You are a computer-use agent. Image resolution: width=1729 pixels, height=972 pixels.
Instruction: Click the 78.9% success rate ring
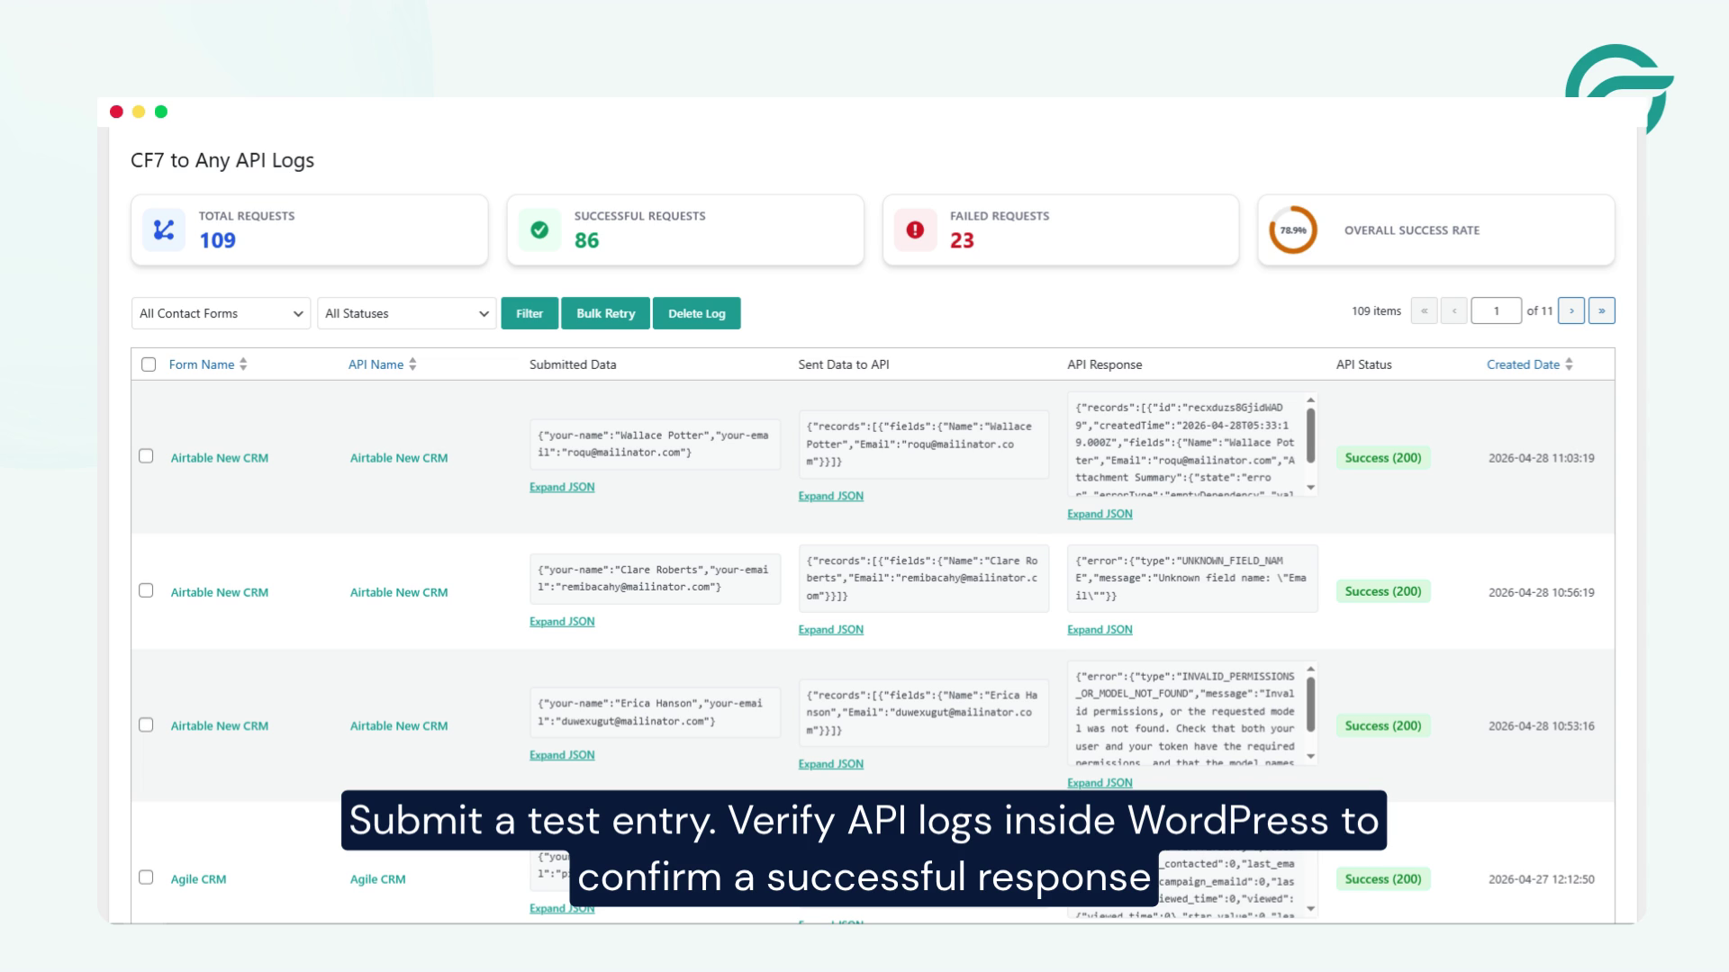click(x=1293, y=230)
